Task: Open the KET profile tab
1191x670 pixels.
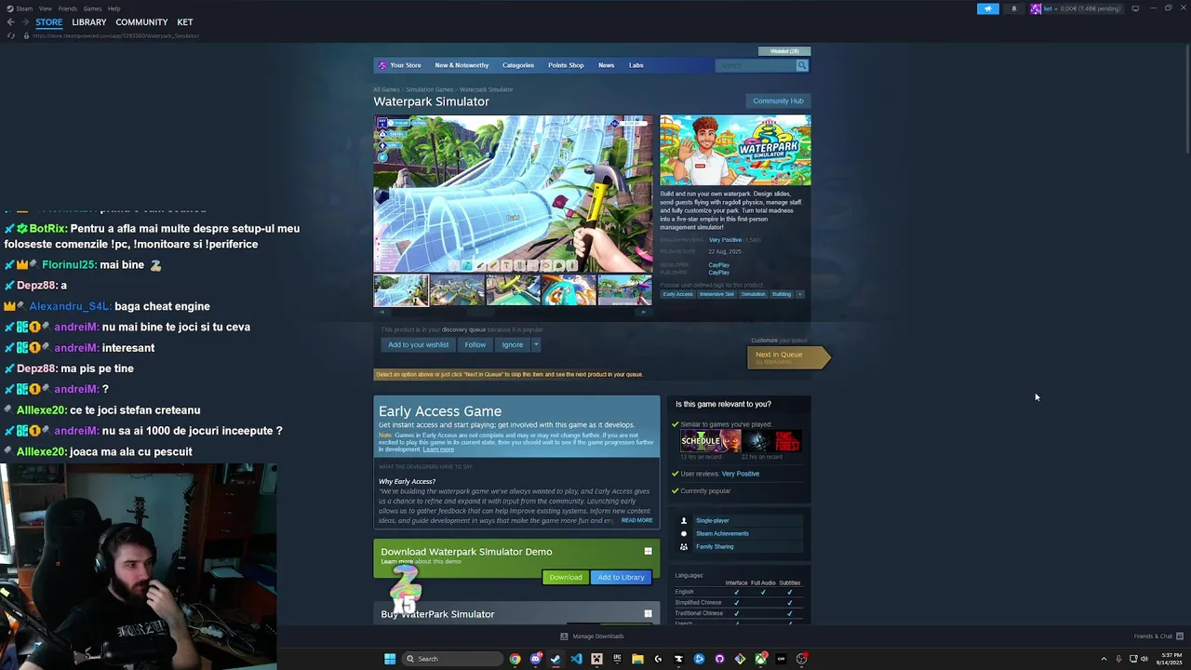Action: [x=185, y=22]
